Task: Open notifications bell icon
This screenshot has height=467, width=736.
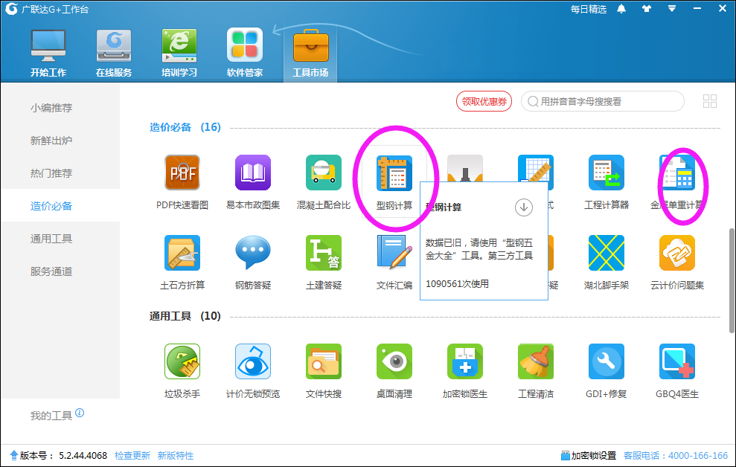Action: [621, 9]
